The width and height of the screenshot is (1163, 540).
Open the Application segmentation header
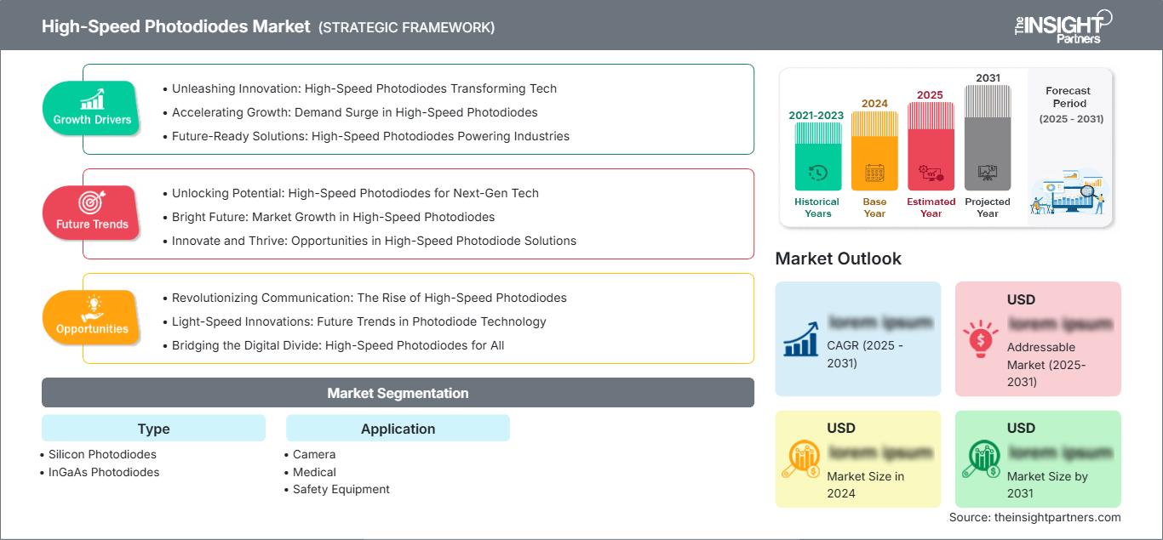click(398, 429)
